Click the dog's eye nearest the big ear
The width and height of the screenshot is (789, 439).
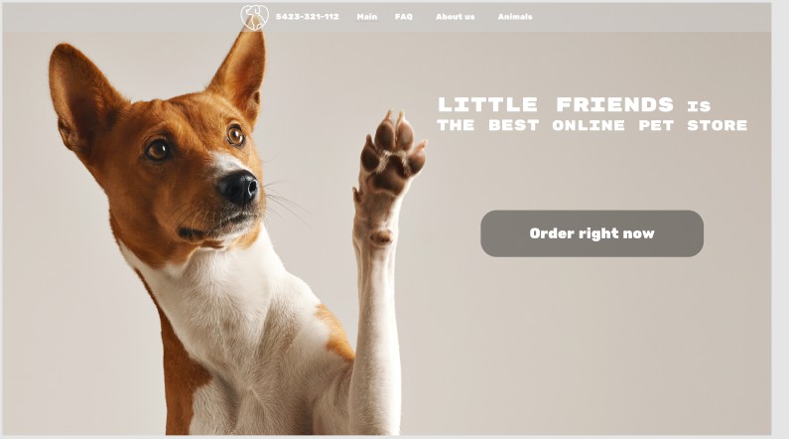[158, 150]
